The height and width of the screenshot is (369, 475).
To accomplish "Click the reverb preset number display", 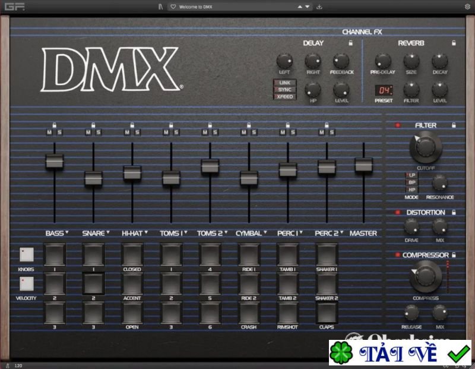I will 384,90.
